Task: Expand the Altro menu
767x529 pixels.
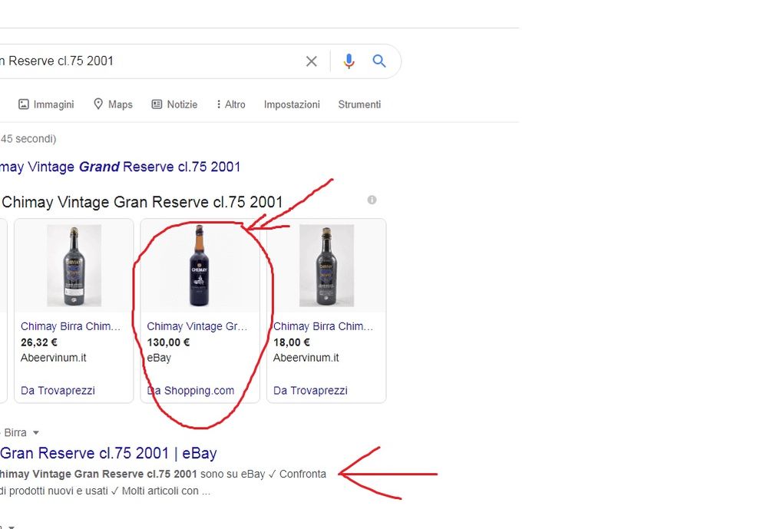Action: [x=230, y=104]
